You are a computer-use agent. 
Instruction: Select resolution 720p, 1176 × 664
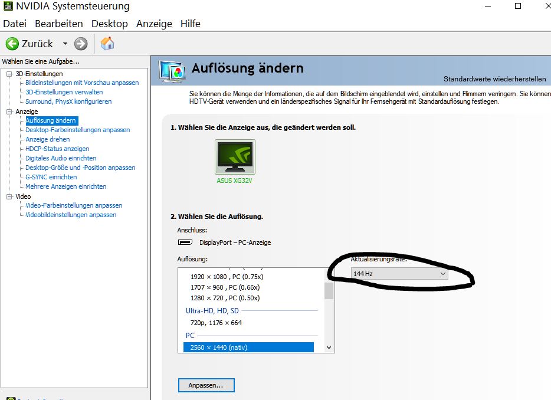tap(216, 323)
